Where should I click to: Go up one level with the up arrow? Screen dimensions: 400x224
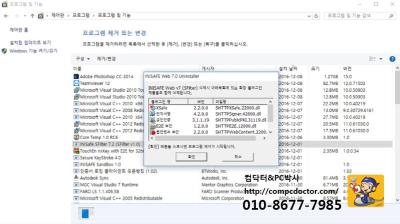pos(32,16)
